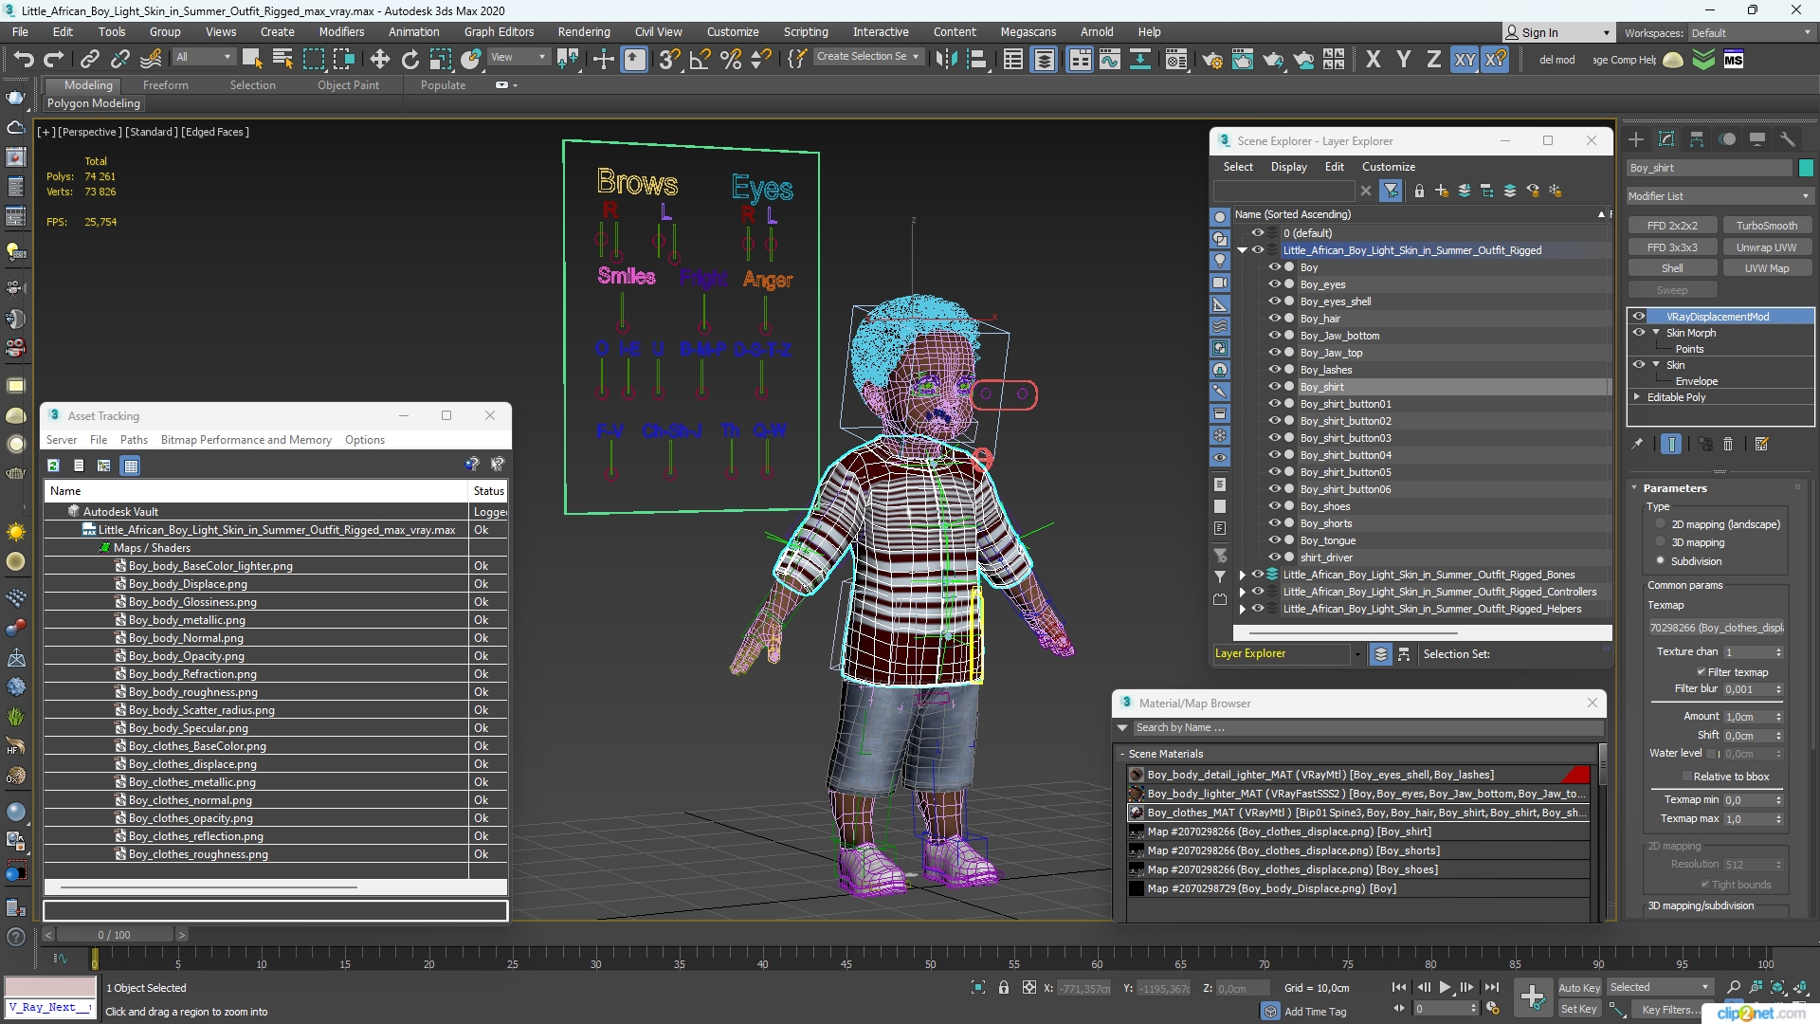Restrict transform to X axis
This screenshot has width=1820, height=1024.
tap(1374, 59)
